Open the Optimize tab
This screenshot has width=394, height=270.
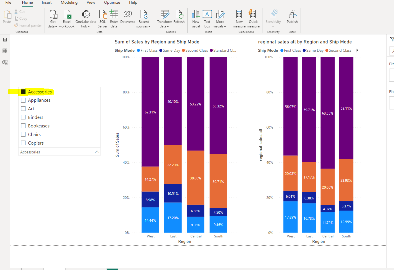pyautogui.click(x=112, y=3)
